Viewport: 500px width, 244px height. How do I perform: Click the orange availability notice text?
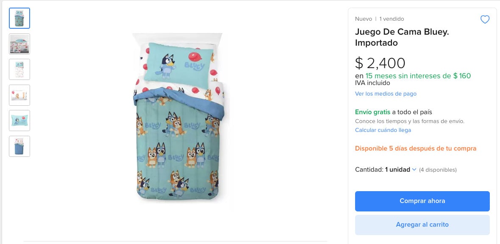[416, 148]
